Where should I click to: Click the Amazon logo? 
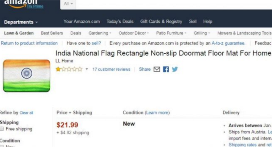tap(20, 3)
